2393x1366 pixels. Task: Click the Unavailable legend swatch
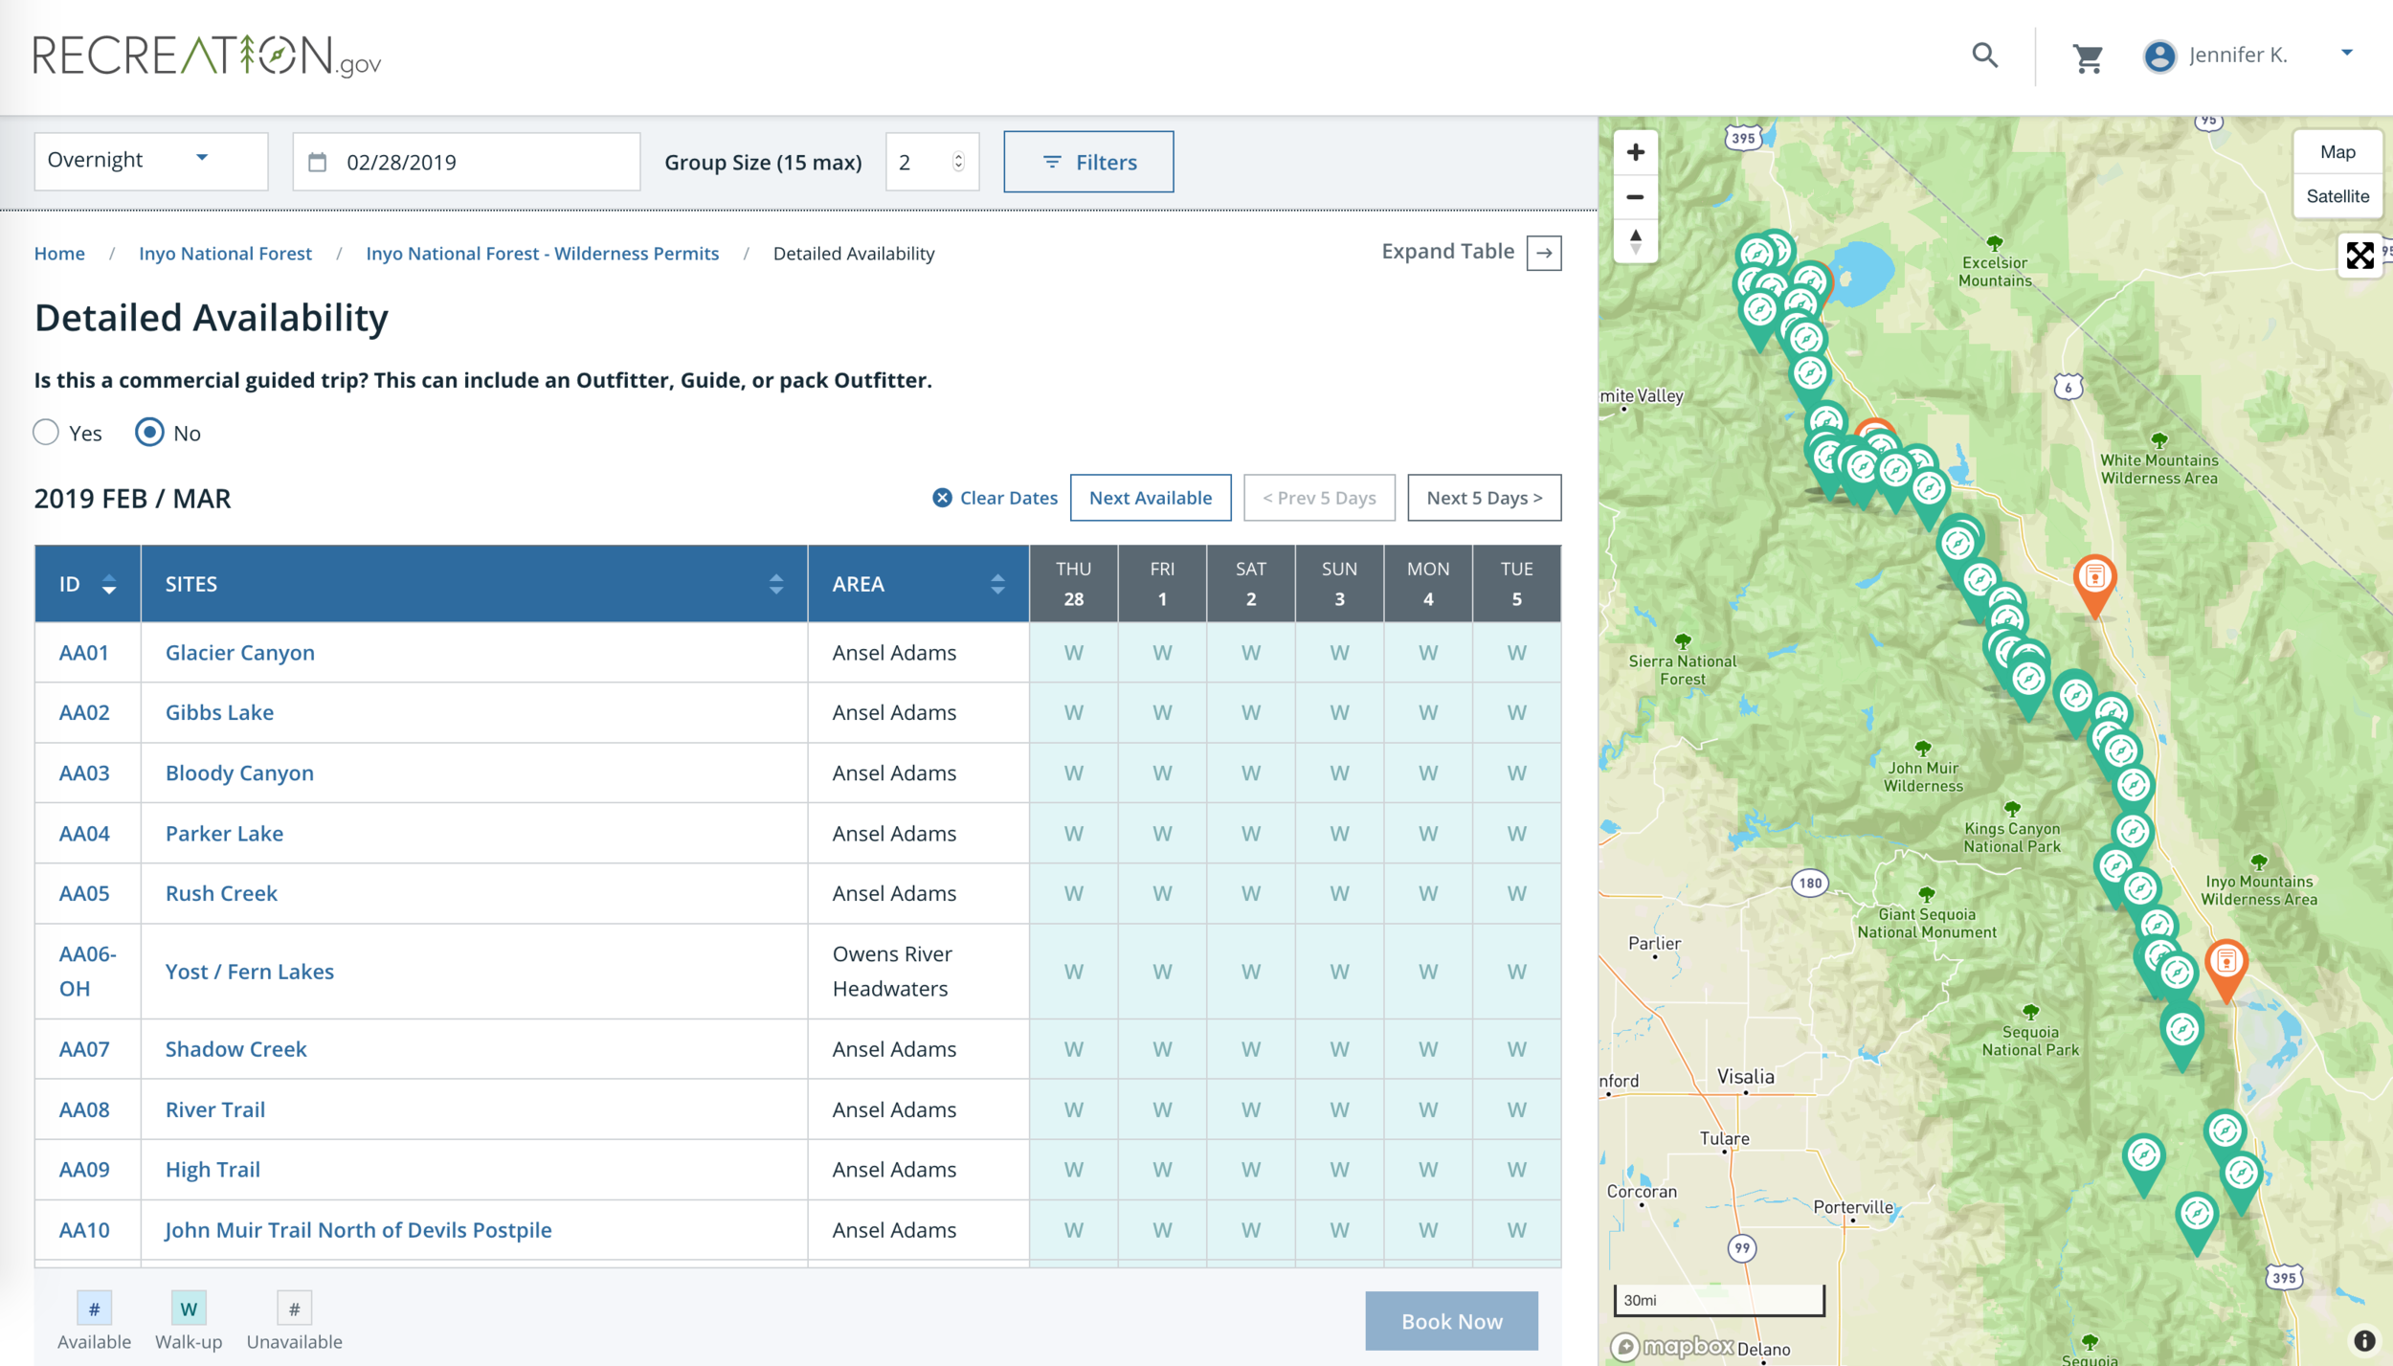pyautogui.click(x=294, y=1309)
